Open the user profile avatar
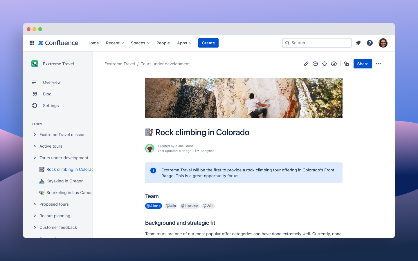Viewport: 418px width, 261px height. pyautogui.click(x=383, y=43)
